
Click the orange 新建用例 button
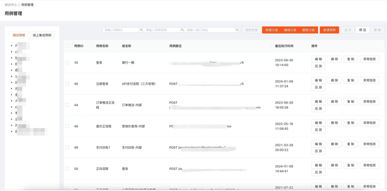(329, 30)
